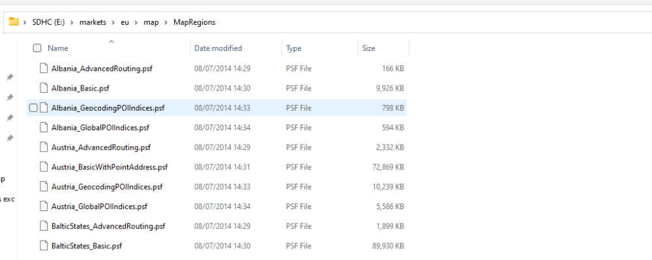Select the Albania_Basic.psf file name

80,88
